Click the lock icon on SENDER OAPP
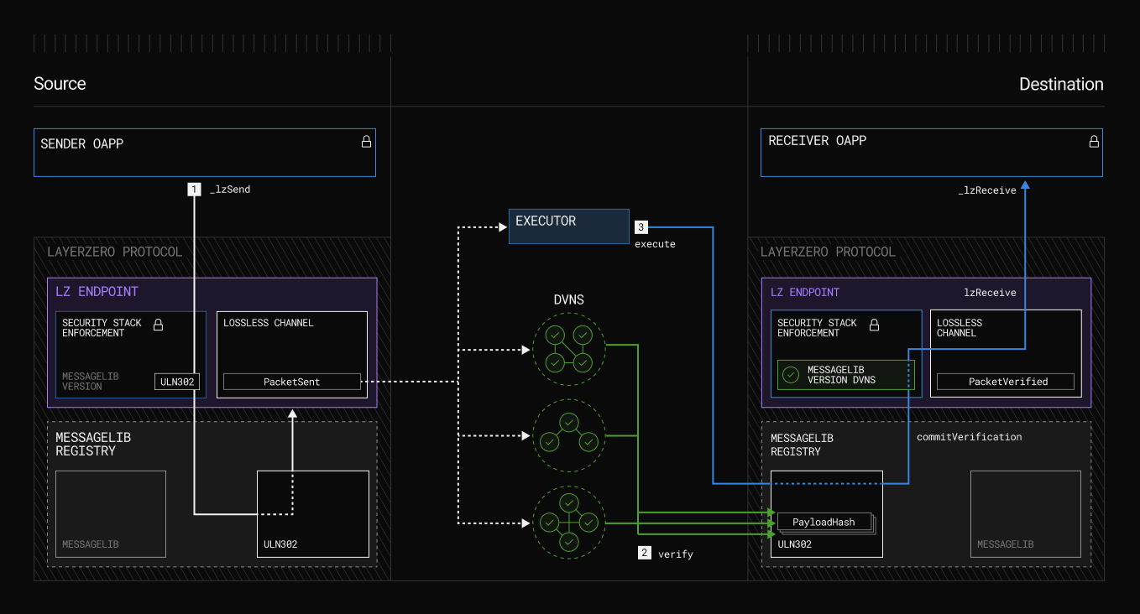Image resolution: width=1140 pixels, height=614 pixels. point(366,142)
